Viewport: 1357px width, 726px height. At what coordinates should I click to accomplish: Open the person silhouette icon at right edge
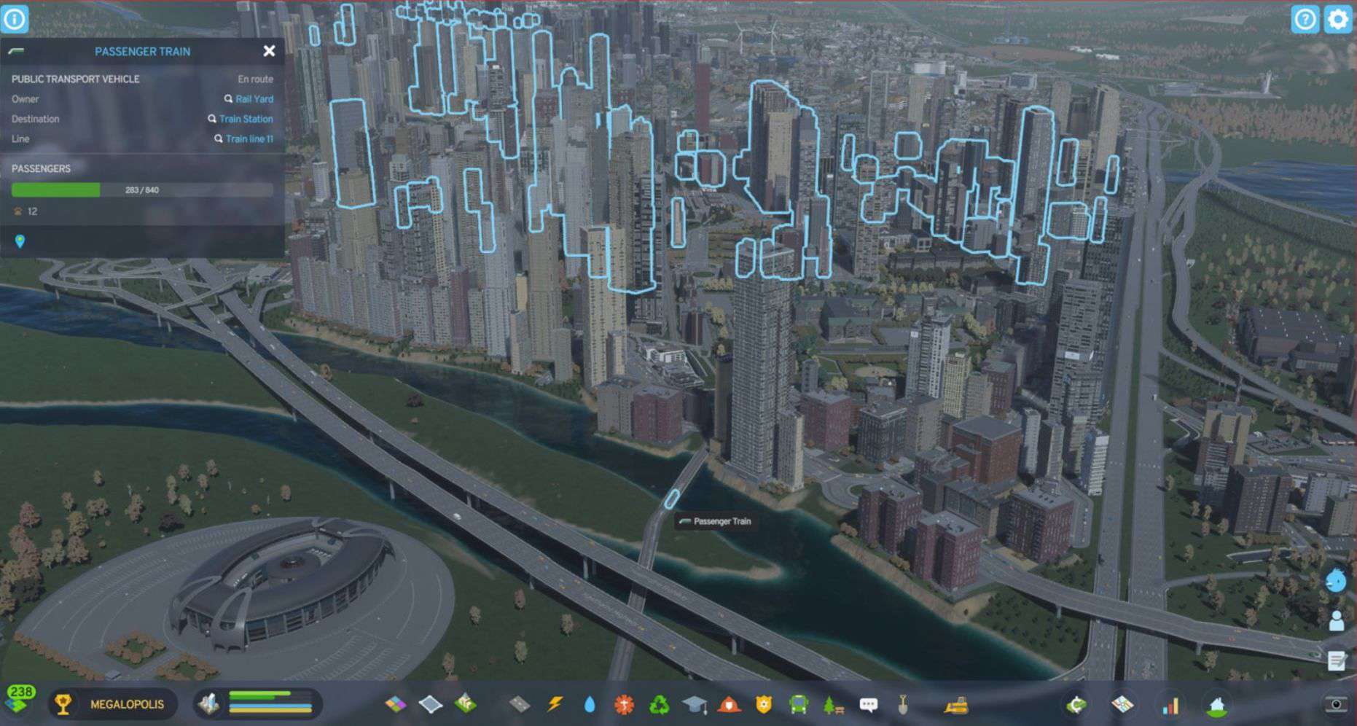click(1336, 621)
